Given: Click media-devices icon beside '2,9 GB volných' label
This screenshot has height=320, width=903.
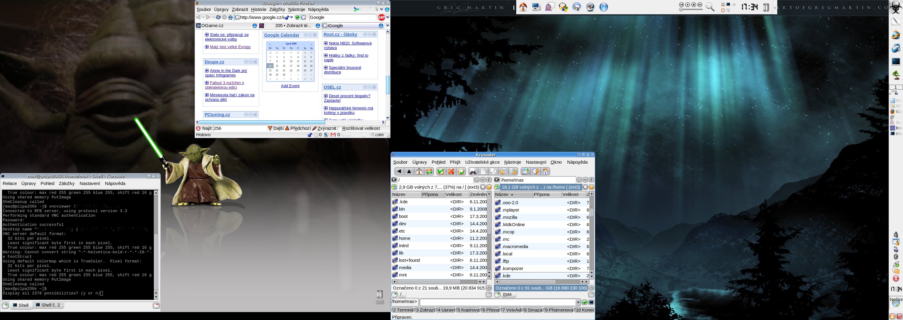Looking at the screenshot, I should 394,187.
